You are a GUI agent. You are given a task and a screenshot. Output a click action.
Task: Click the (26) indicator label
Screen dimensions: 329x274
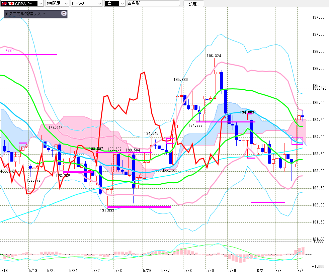(x=10, y=51)
